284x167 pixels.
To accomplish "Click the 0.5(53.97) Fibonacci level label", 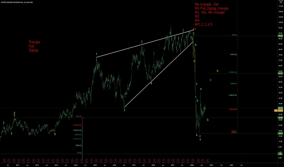I will (233, 83).
